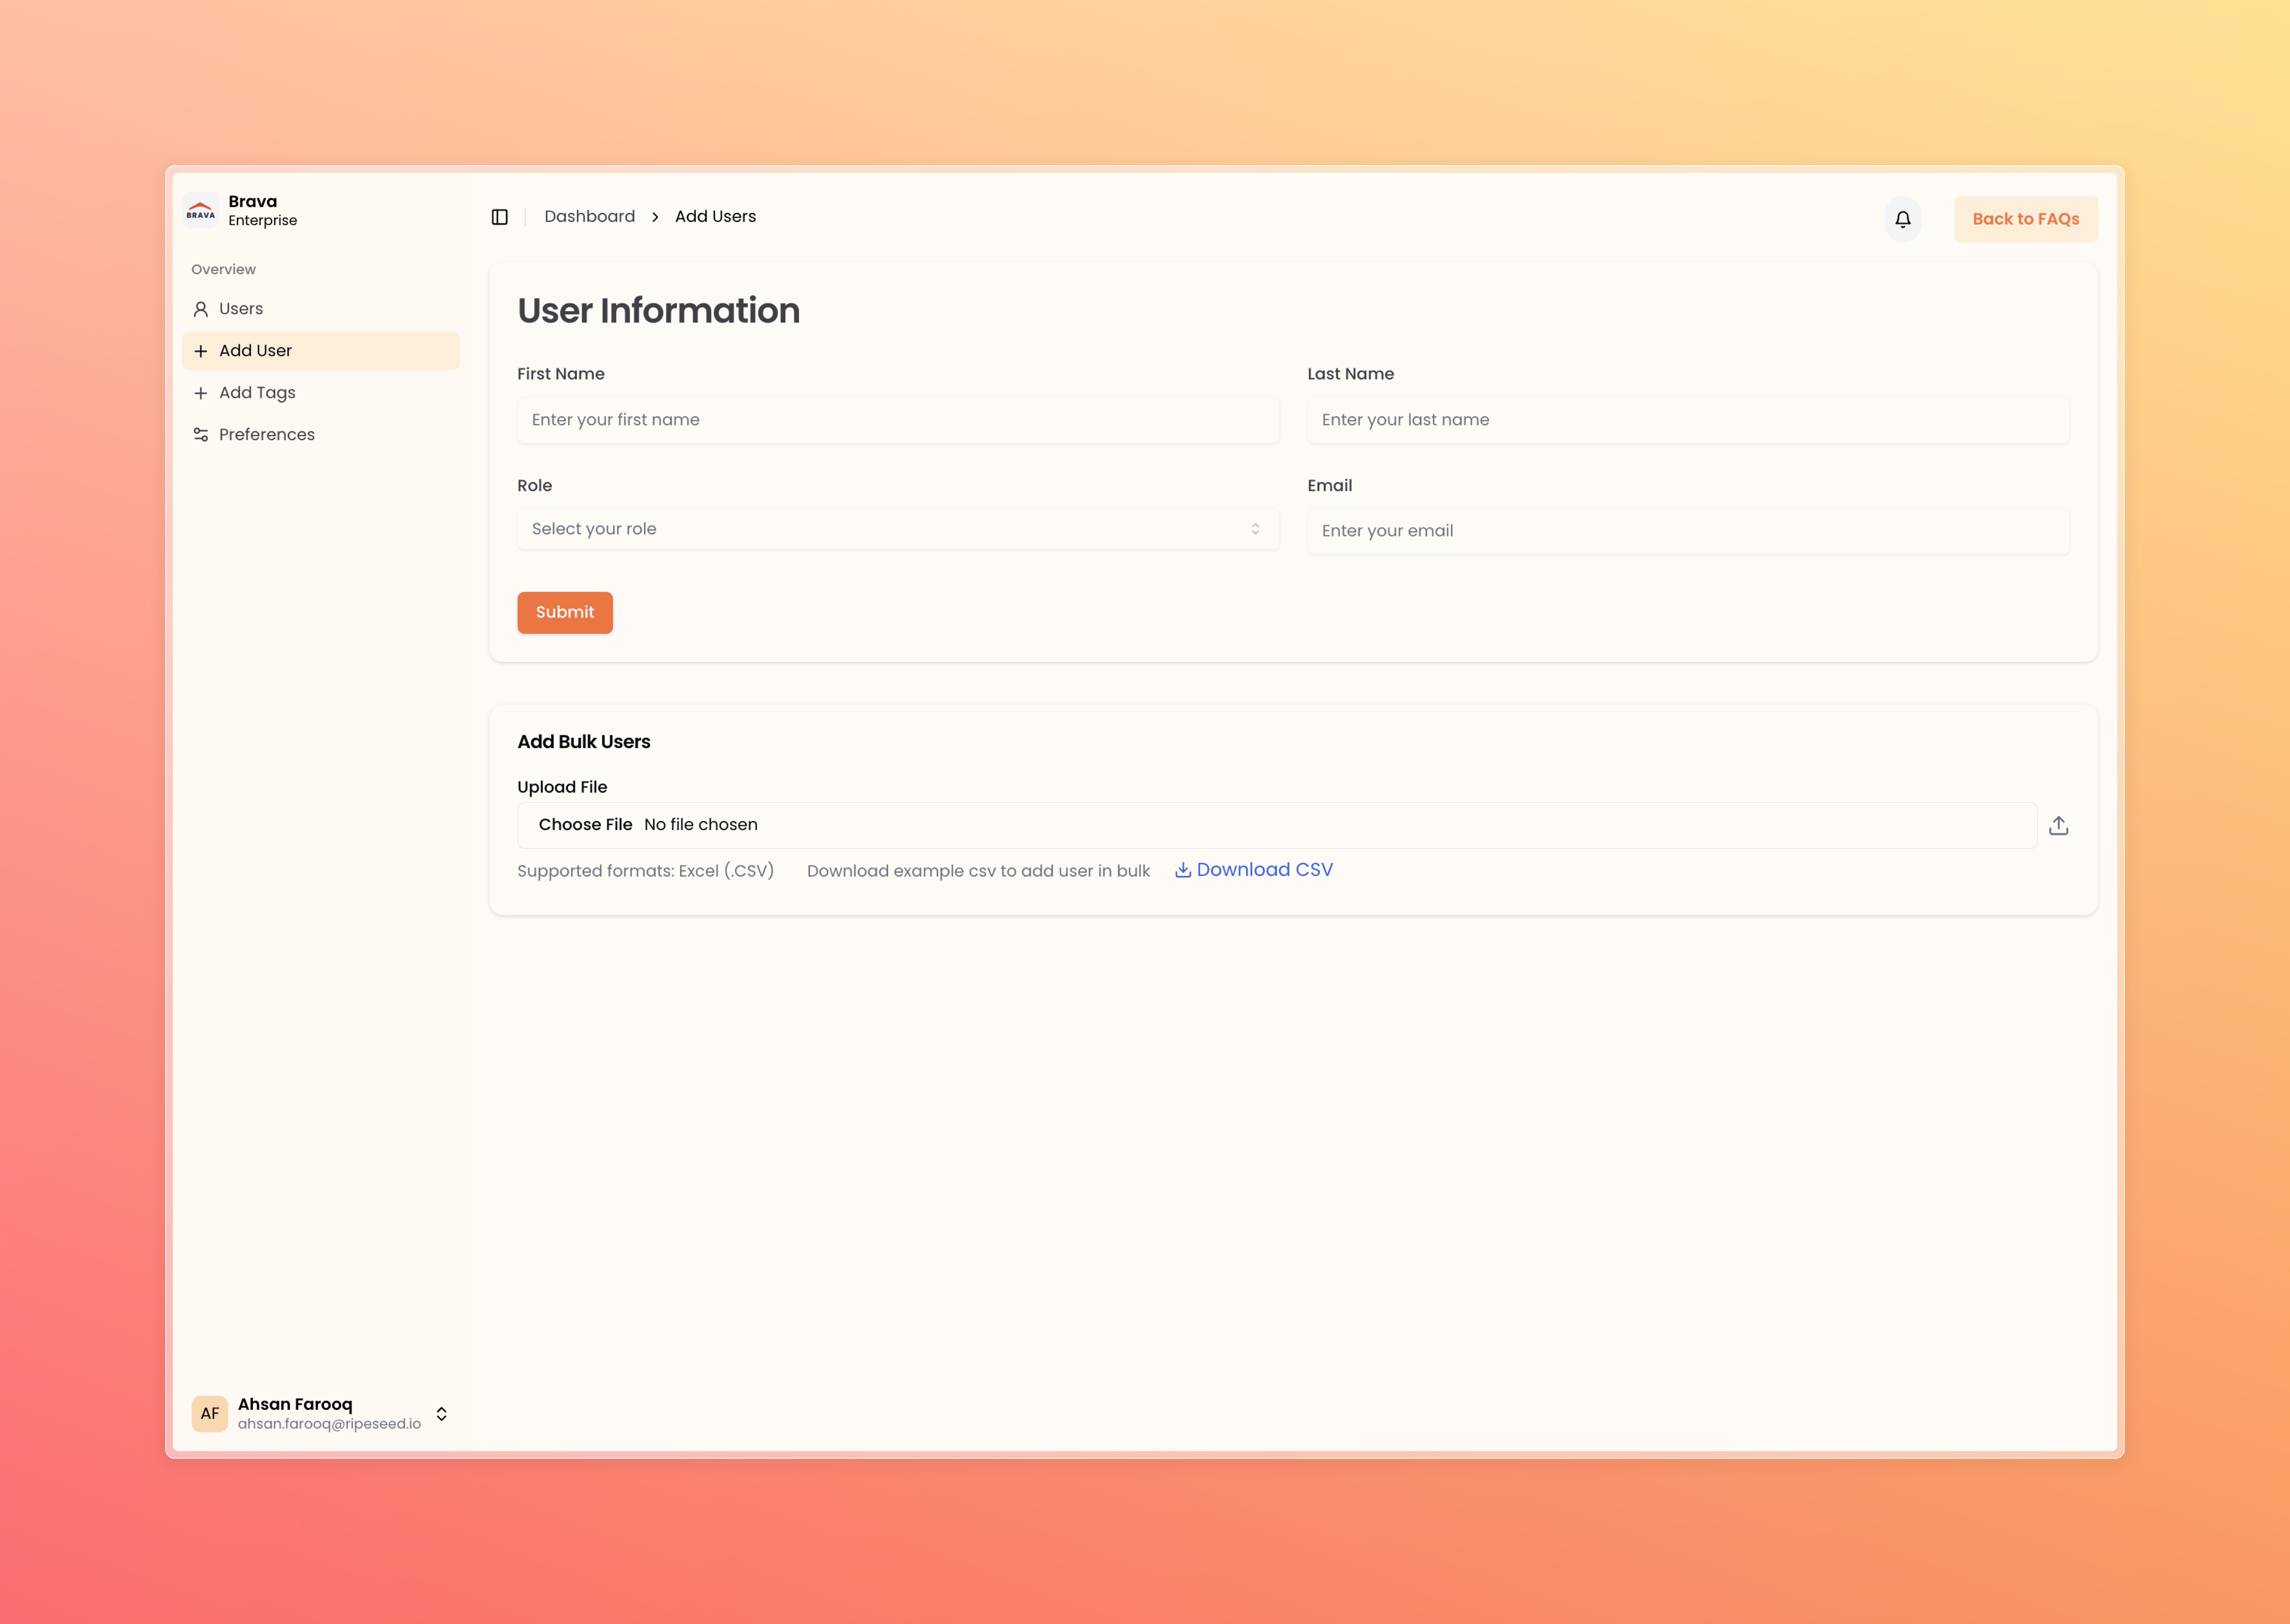Click 'Supported formats: Excel (.CSV)' text
The width and height of the screenshot is (2290, 1624).
coord(645,871)
